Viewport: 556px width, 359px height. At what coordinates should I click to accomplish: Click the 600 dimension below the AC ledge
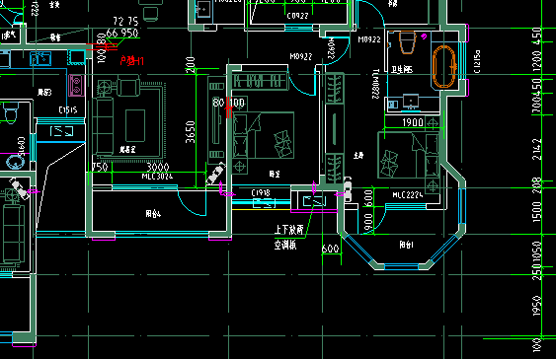[330, 249]
